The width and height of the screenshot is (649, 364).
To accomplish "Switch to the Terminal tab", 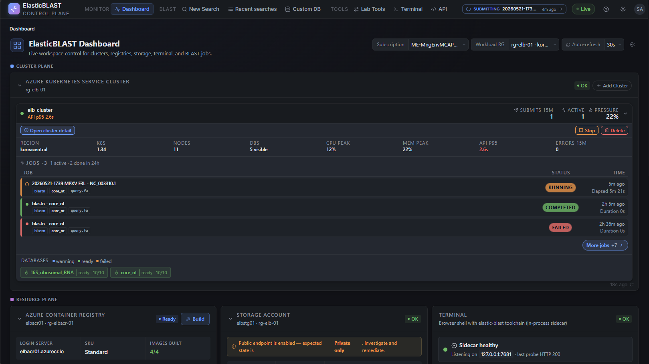I will [x=408, y=9].
